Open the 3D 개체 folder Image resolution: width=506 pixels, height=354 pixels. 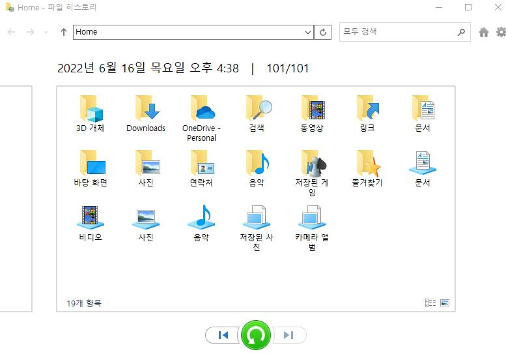(x=91, y=113)
